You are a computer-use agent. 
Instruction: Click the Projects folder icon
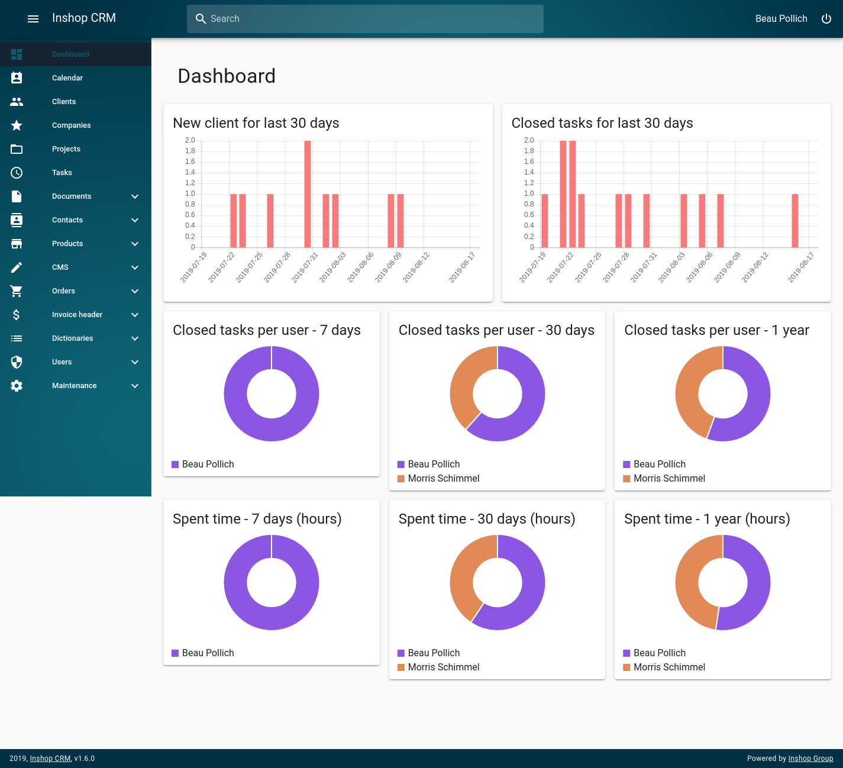(17, 149)
